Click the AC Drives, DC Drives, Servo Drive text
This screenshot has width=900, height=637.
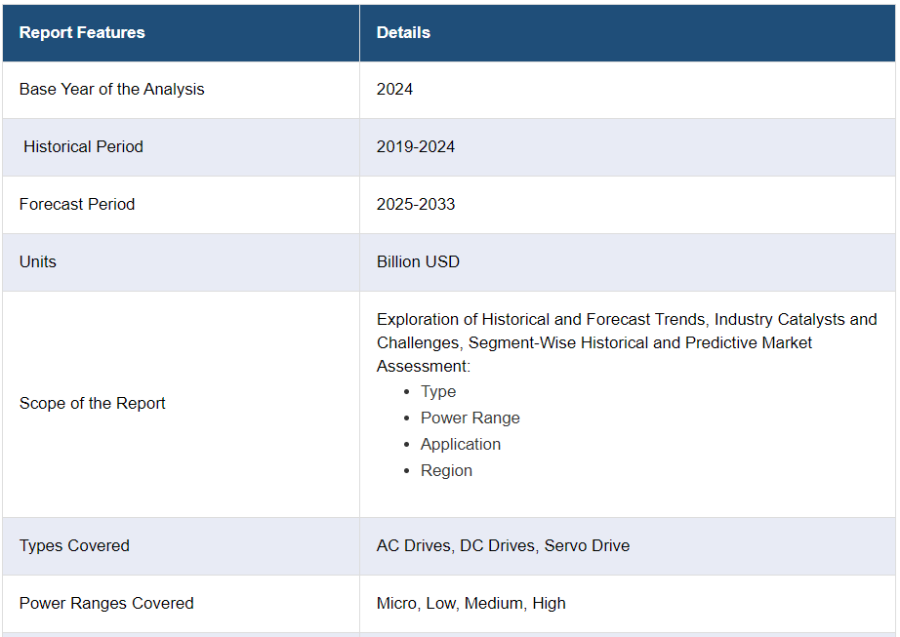tap(503, 545)
